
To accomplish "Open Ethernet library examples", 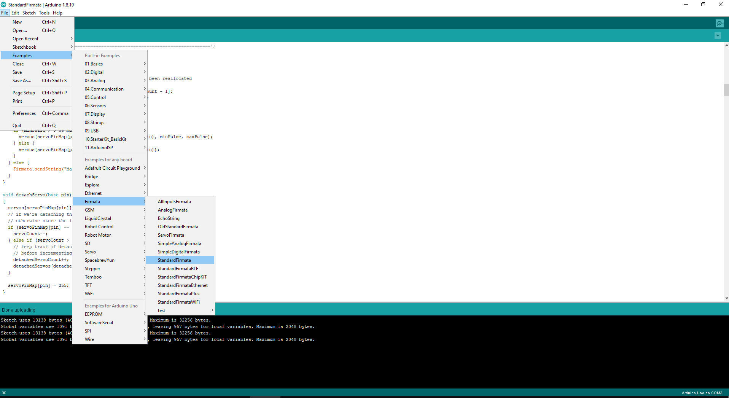I will (110, 193).
